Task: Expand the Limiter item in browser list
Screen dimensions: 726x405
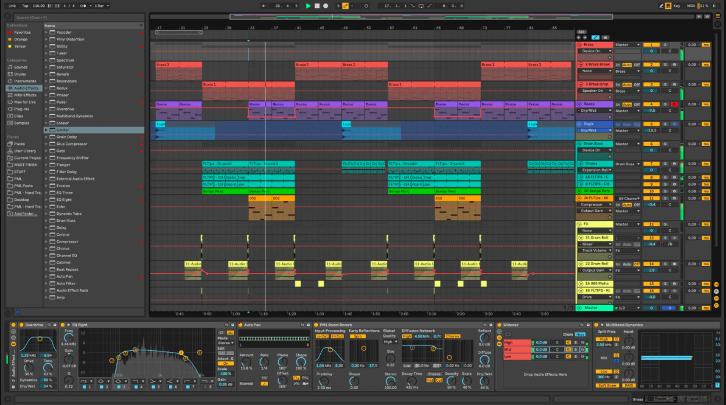Action: tap(47, 130)
